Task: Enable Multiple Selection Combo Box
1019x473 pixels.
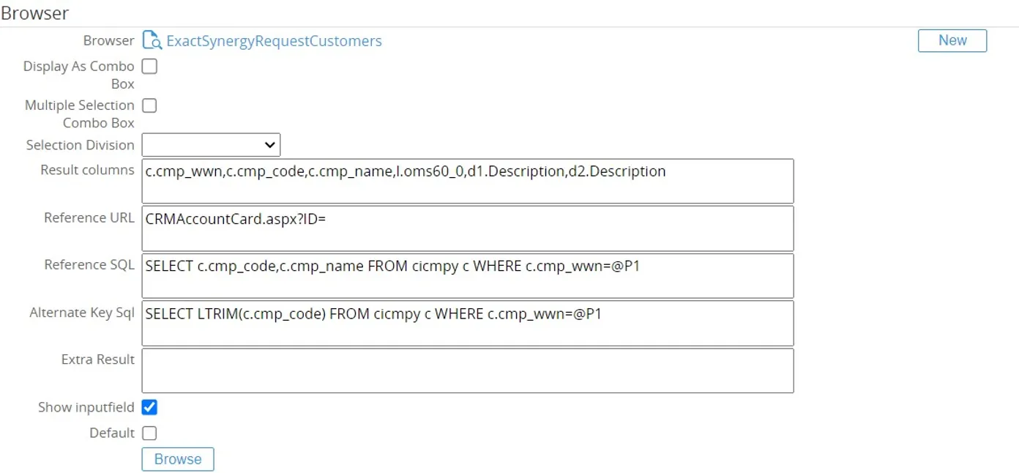Action: coord(149,105)
